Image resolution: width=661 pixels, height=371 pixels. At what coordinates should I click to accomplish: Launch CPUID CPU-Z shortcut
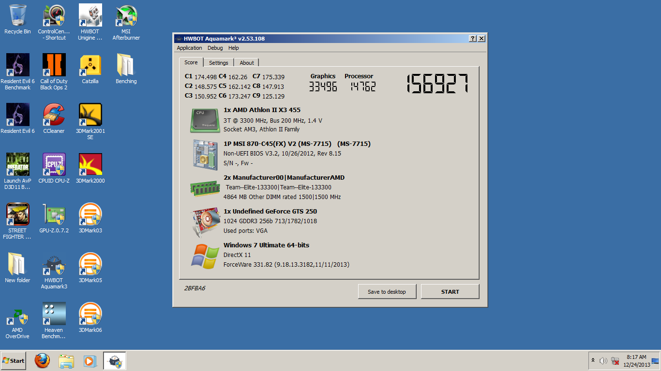[x=54, y=168]
